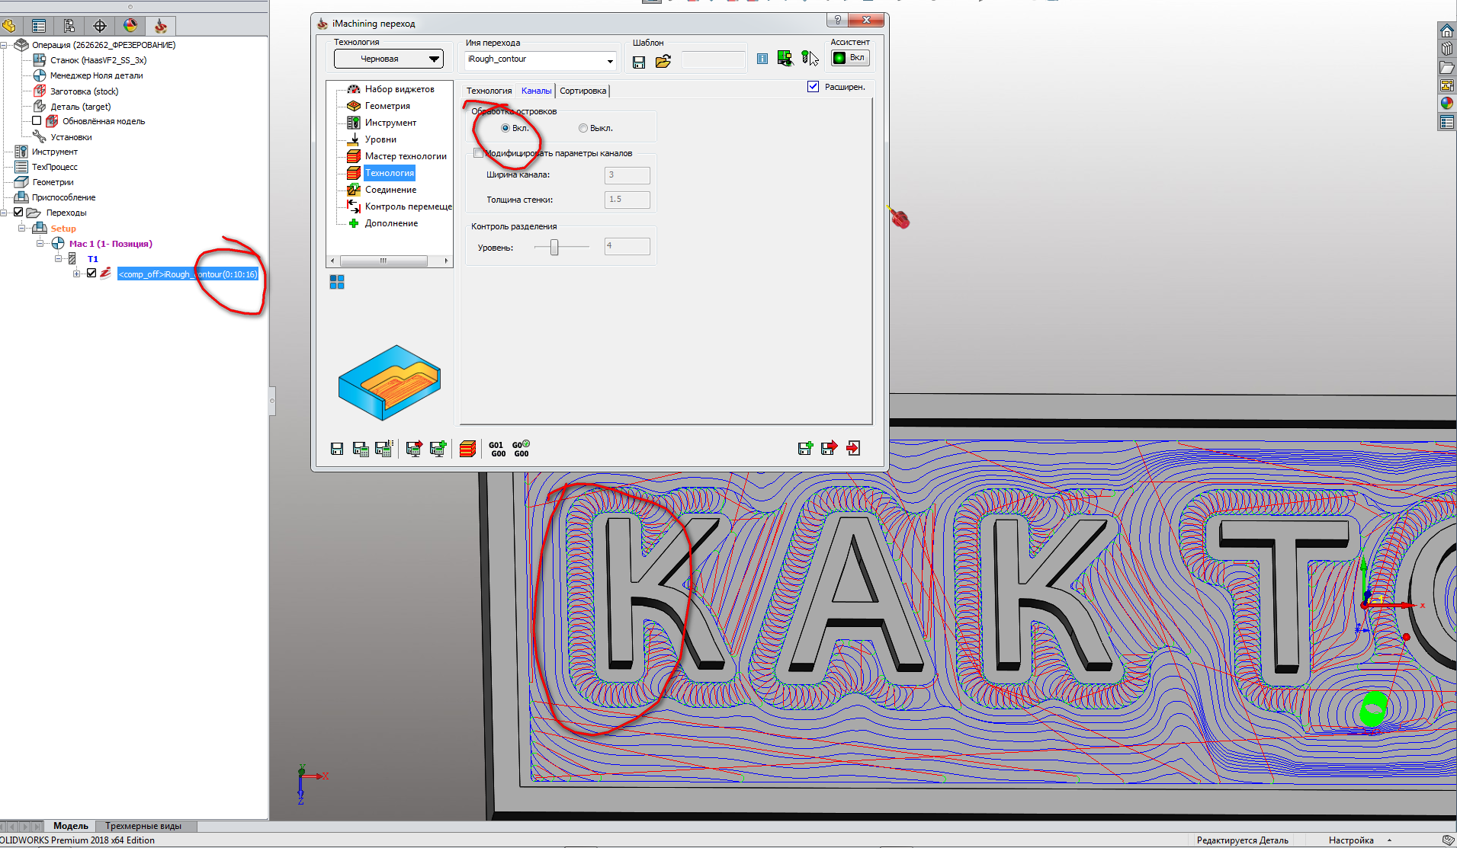1457x848 pixels.
Task: Switch to the 'Трехмерные виды' bottom tab
Action: [x=143, y=826]
